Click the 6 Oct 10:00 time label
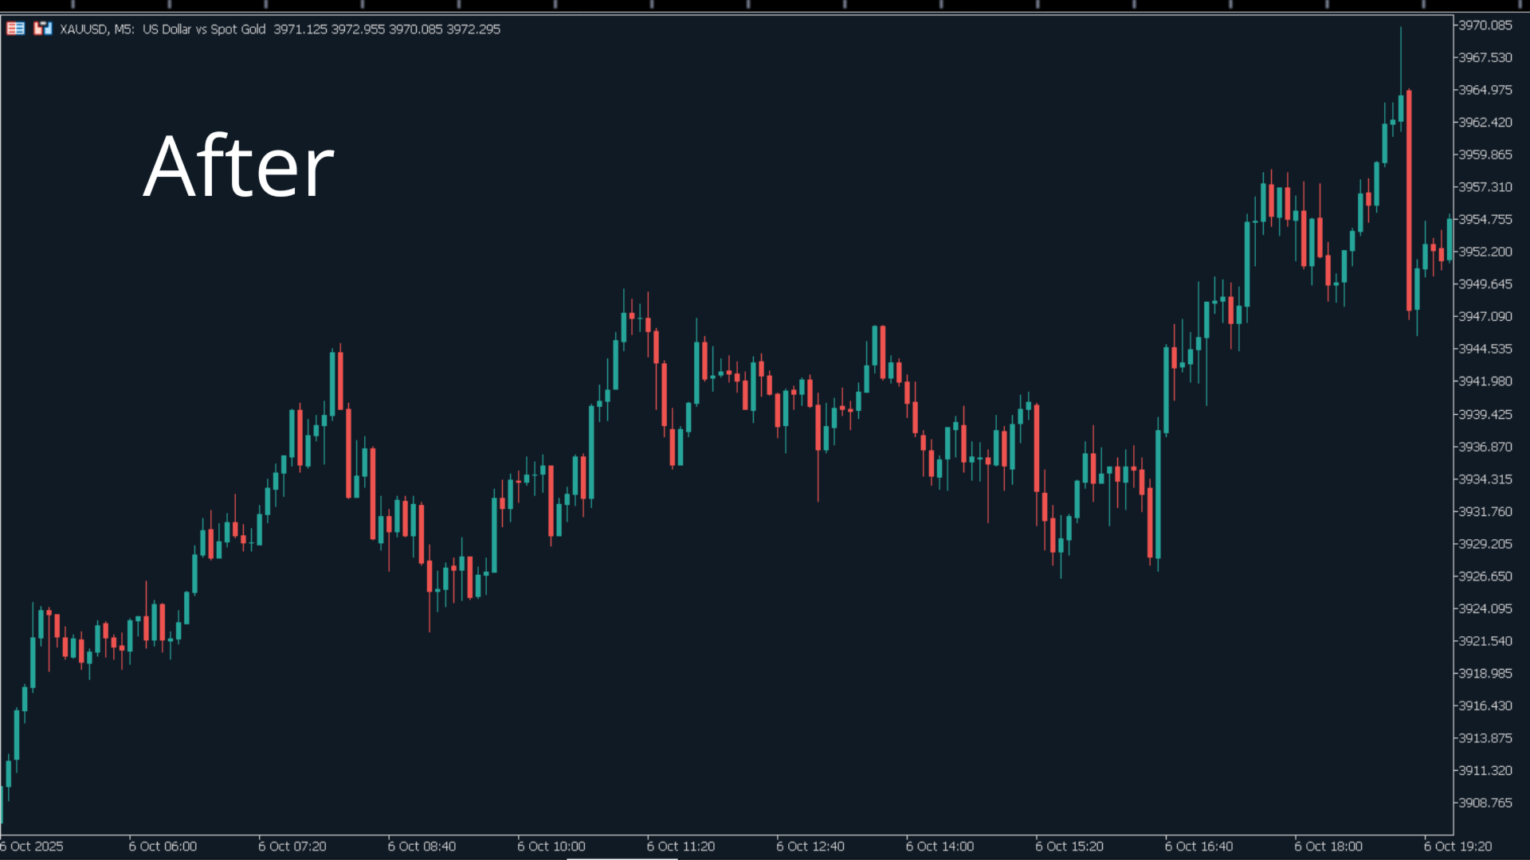This screenshot has height=860, width=1530. tap(551, 846)
